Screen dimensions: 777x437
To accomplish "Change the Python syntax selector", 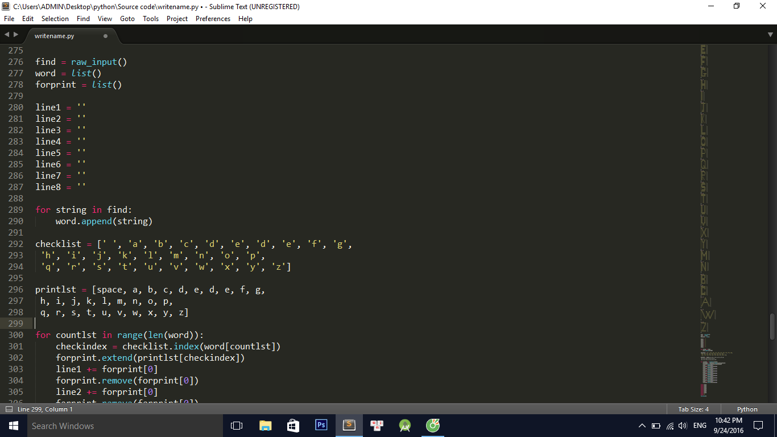I will click(747, 409).
